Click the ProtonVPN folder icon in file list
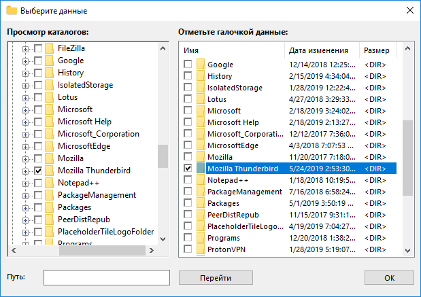Image resolution: width=421 pixels, height=297 pixels. [201, 249]
